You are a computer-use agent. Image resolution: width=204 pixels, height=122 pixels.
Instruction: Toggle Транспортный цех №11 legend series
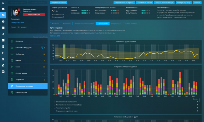(x=63, y=108)
